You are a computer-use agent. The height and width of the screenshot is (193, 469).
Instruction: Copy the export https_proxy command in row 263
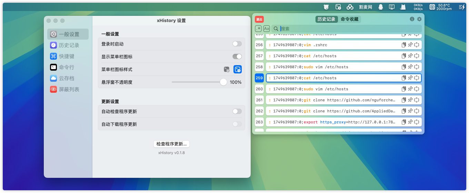pyautogui.click(x=404, y=122)
